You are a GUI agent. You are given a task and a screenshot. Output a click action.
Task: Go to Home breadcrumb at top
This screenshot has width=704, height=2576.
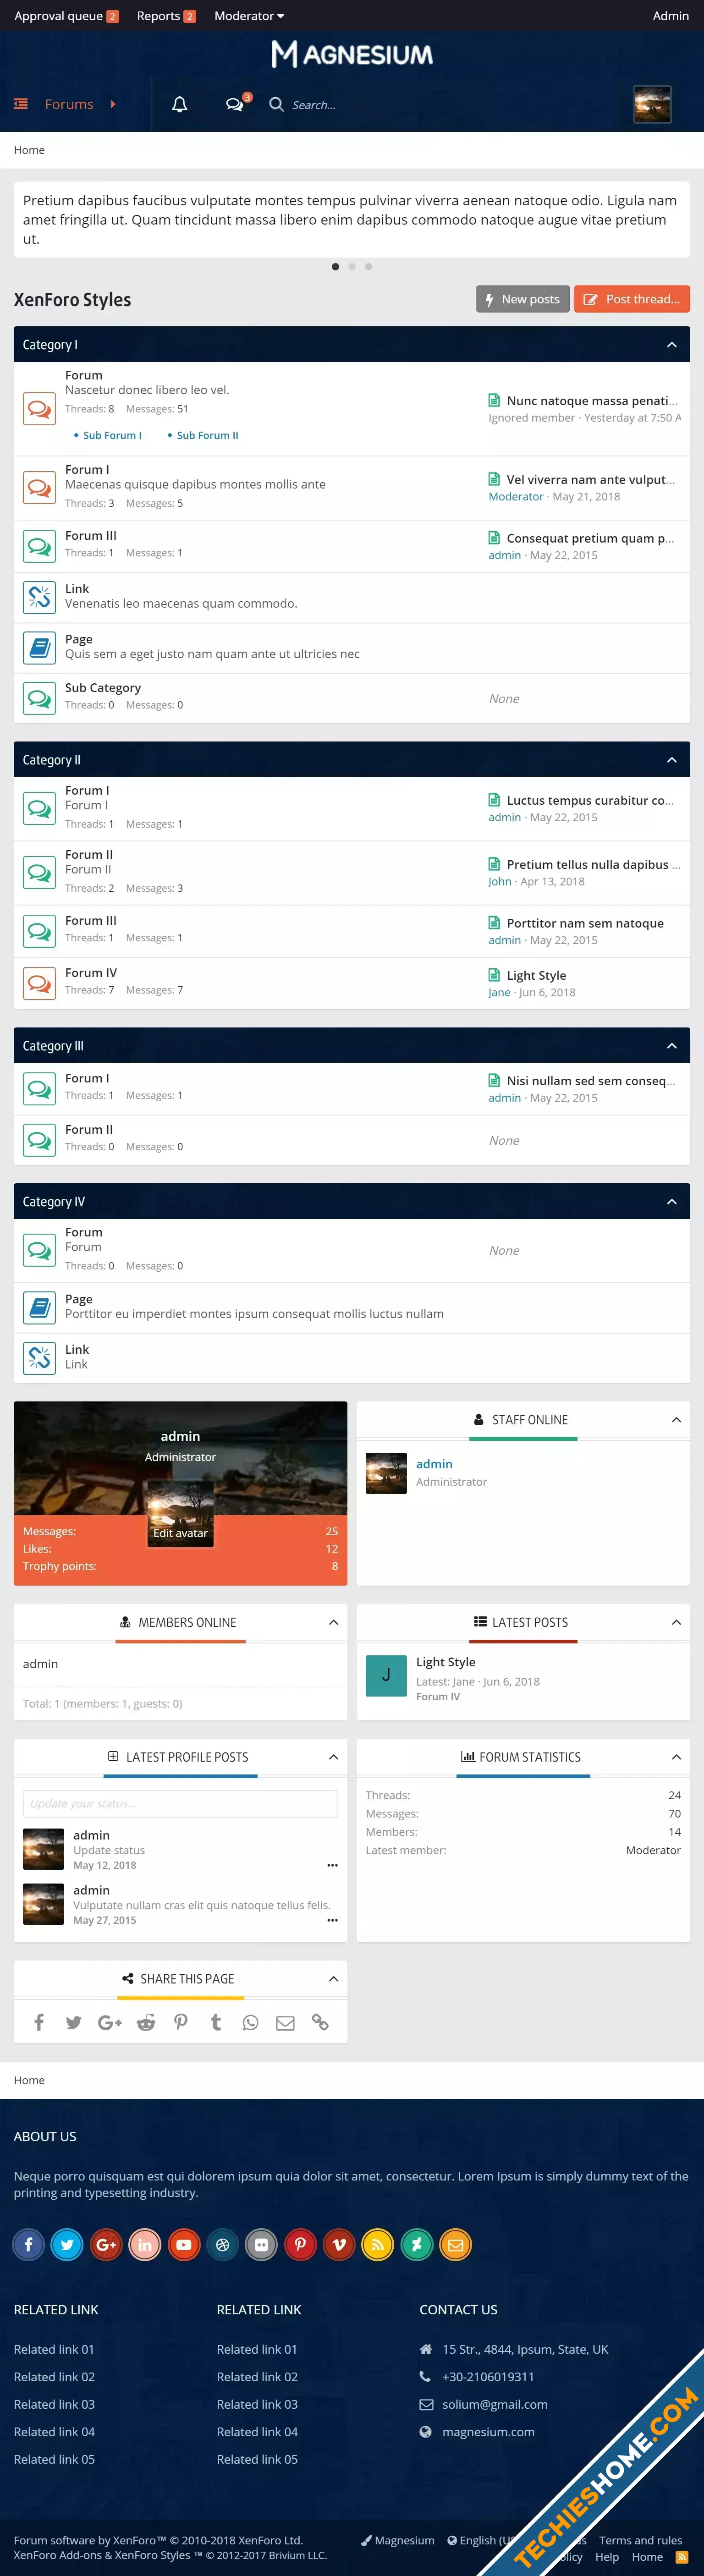(x=29, y=150)
